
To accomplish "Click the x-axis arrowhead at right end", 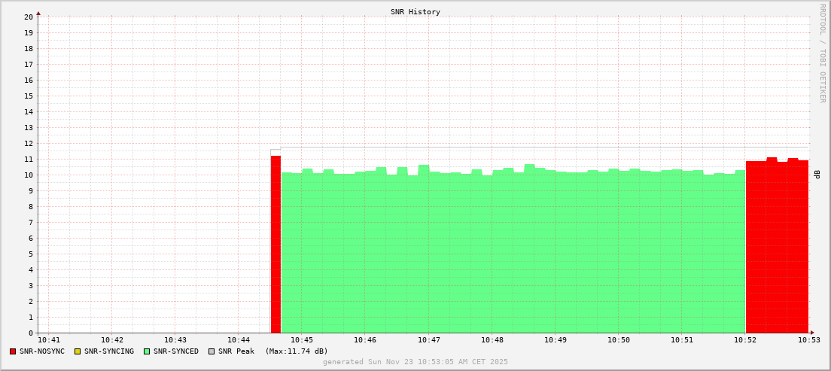I will tap(812, 333).
